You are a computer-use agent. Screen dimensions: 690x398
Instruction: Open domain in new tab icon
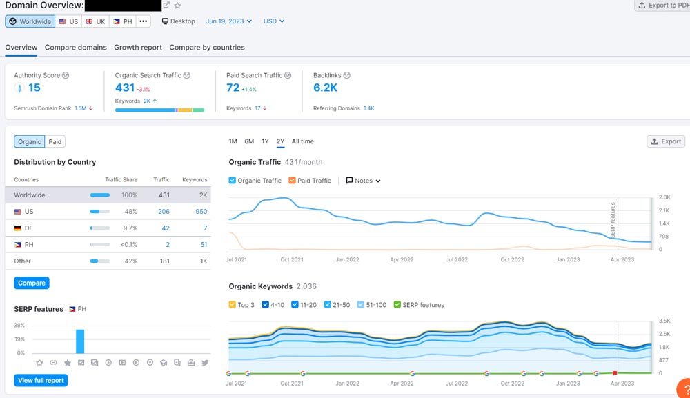166,6
